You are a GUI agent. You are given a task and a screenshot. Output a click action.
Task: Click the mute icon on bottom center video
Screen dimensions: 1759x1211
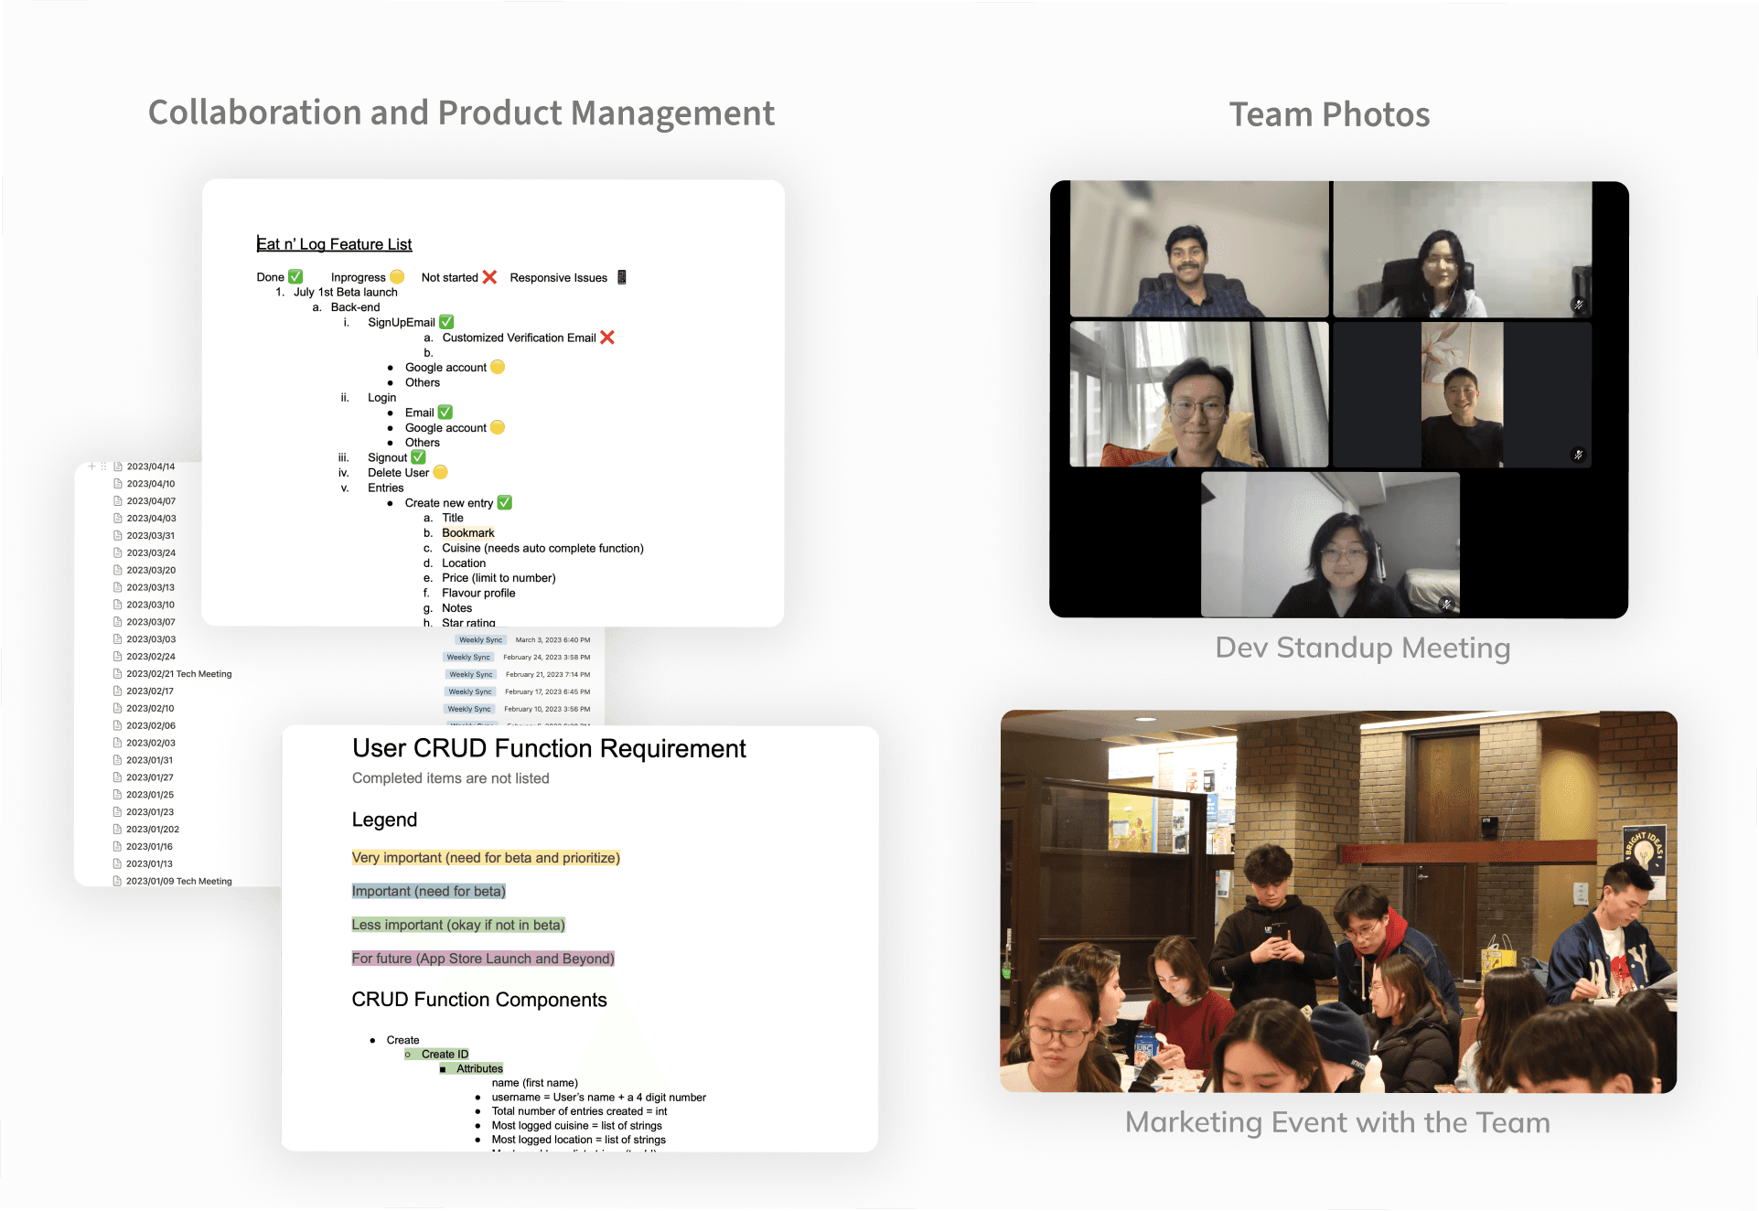point(1446,604)
